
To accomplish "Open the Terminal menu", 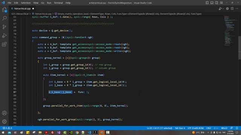I will [58, 3].
